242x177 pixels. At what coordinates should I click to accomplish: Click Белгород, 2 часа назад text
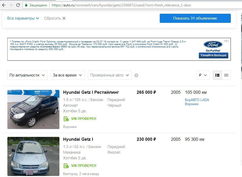[x=81, y=174]
